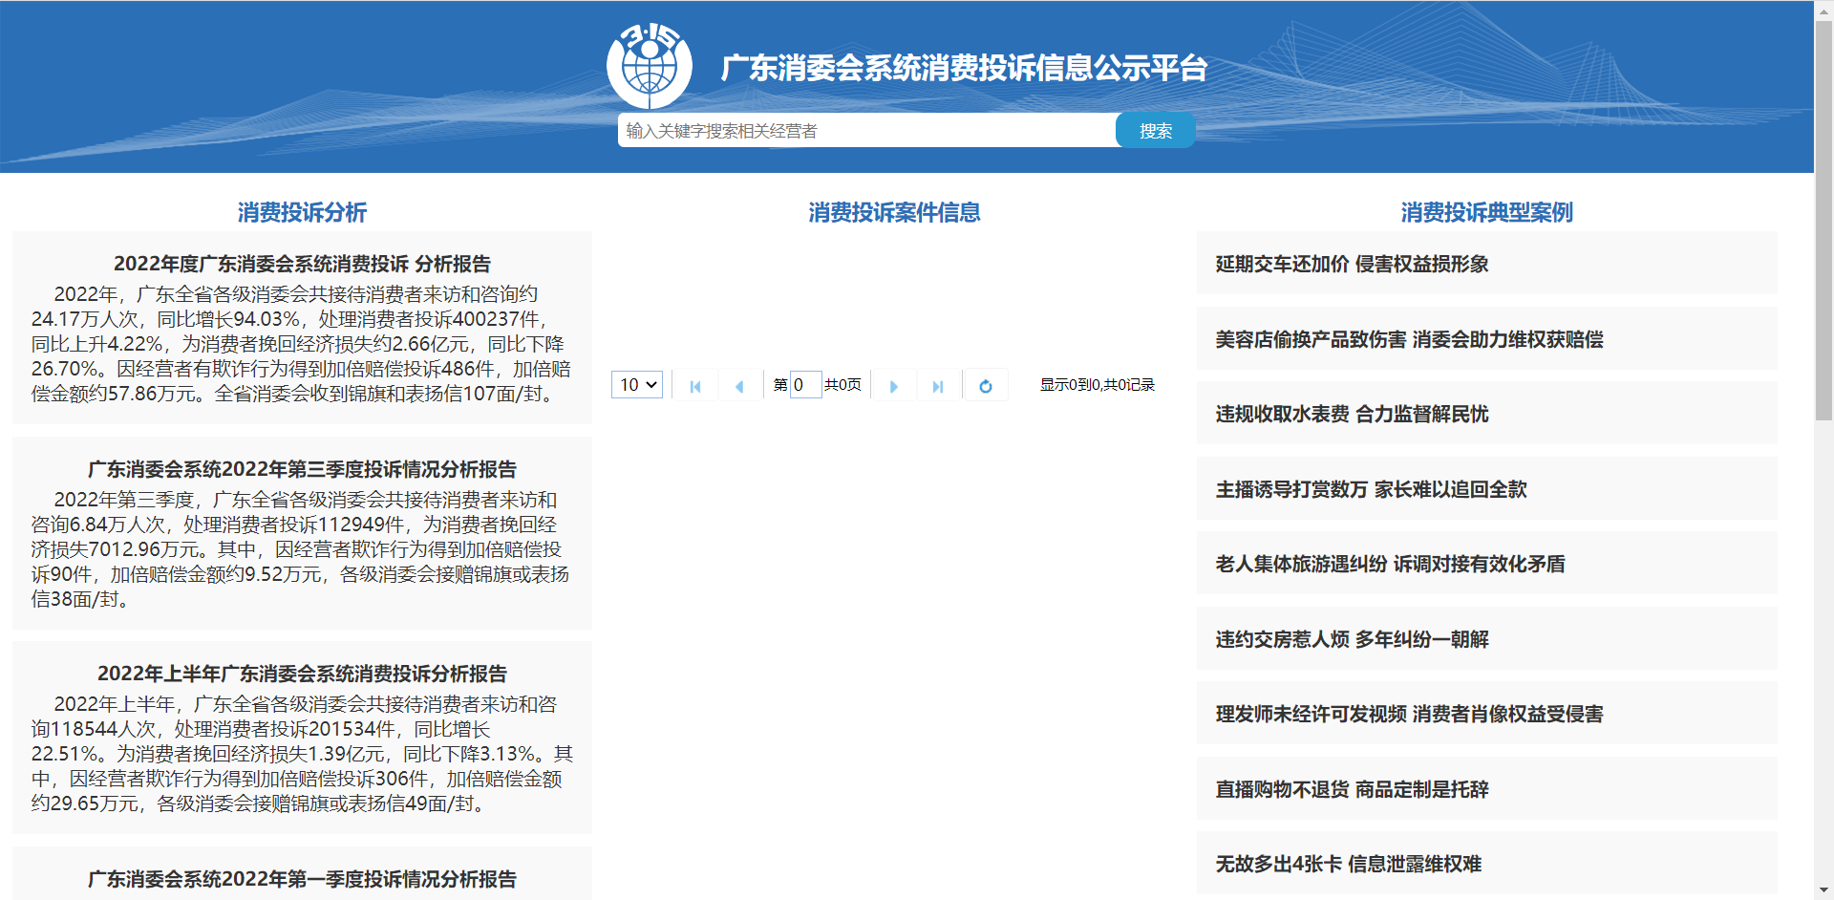Open case 直播购物不退货 商品定制是托辞
Image resolution: width=1834 pixels, height=900 pixels.
point(1352,789)
